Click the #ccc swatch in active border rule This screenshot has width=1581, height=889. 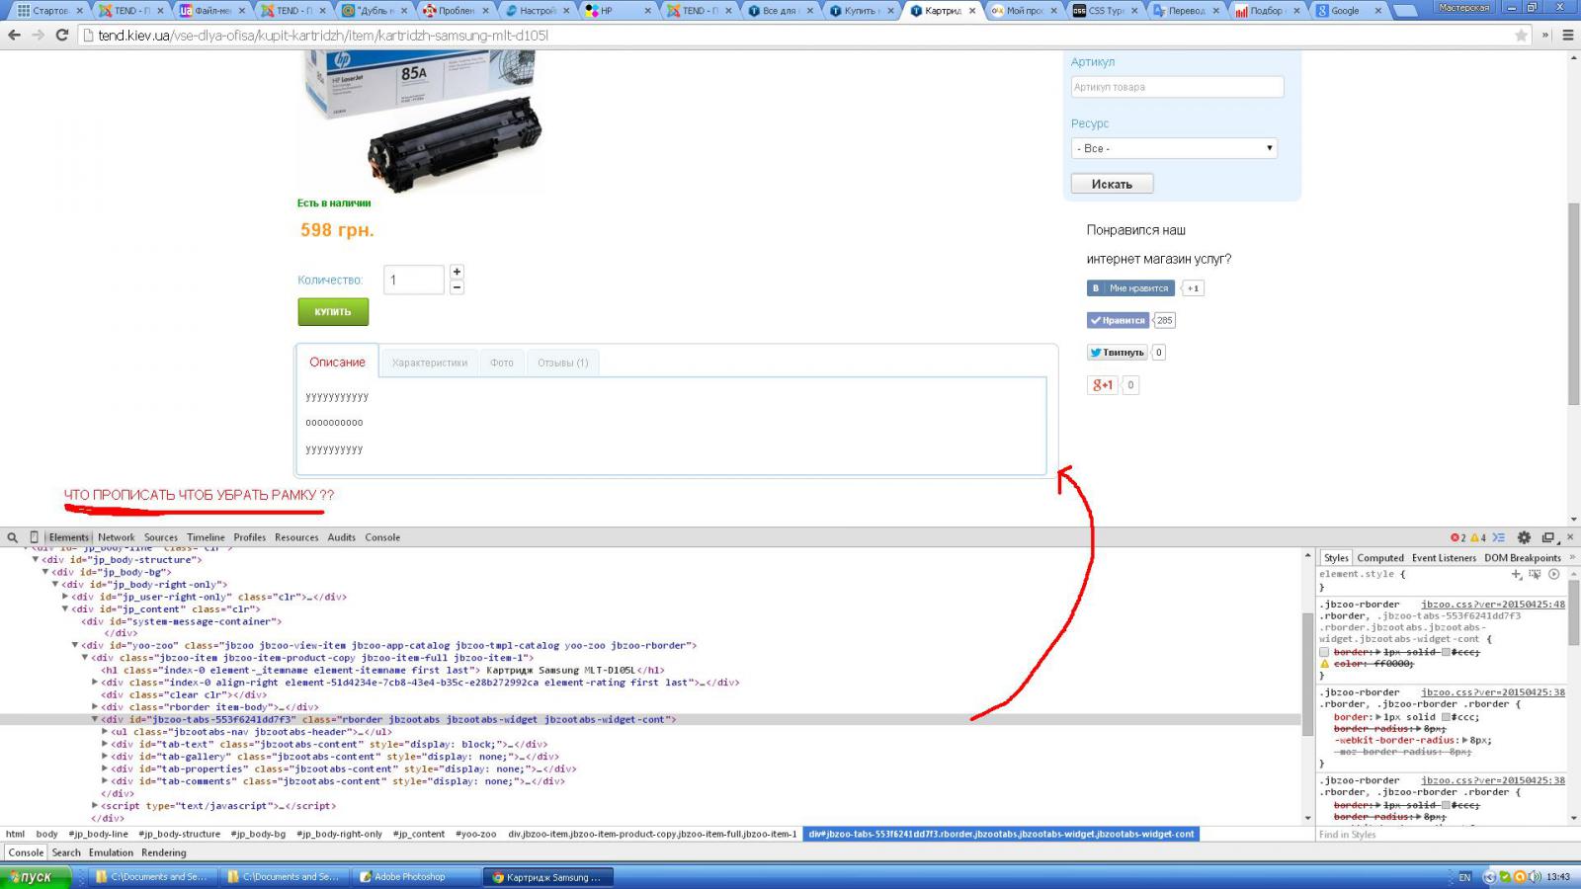pyautogui.click(x=1446, y=717)
